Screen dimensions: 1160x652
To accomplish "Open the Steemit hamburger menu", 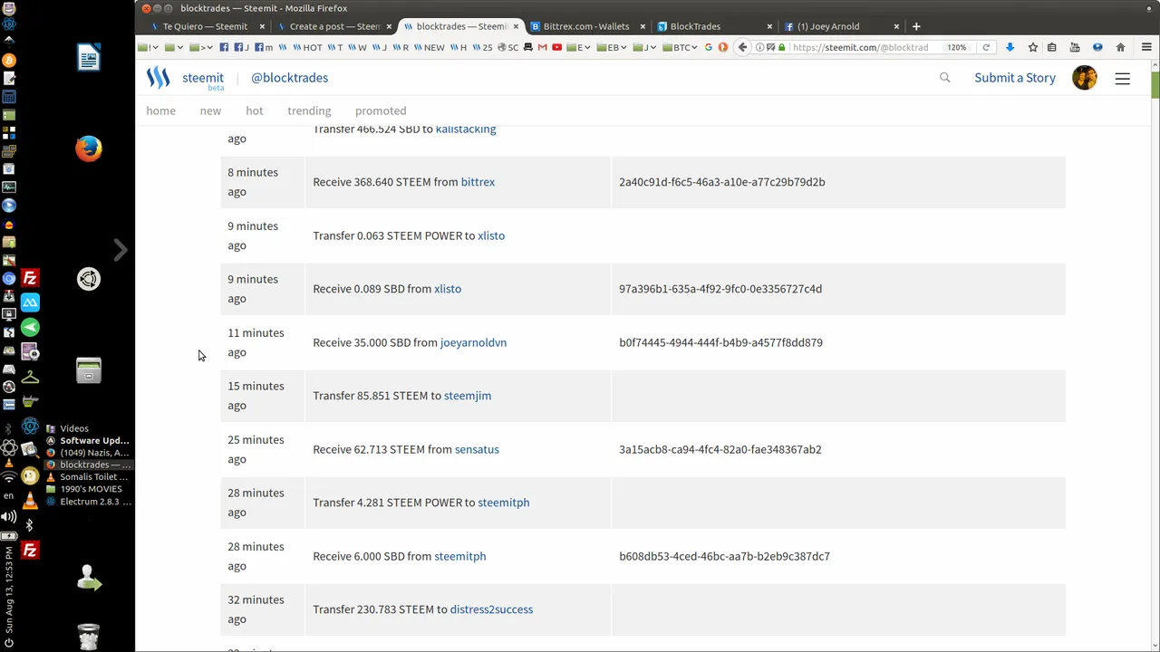I will [1122, 79].
